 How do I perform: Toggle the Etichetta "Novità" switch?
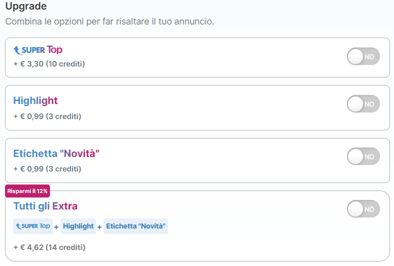pyautogui.click(x=363, y=156)
